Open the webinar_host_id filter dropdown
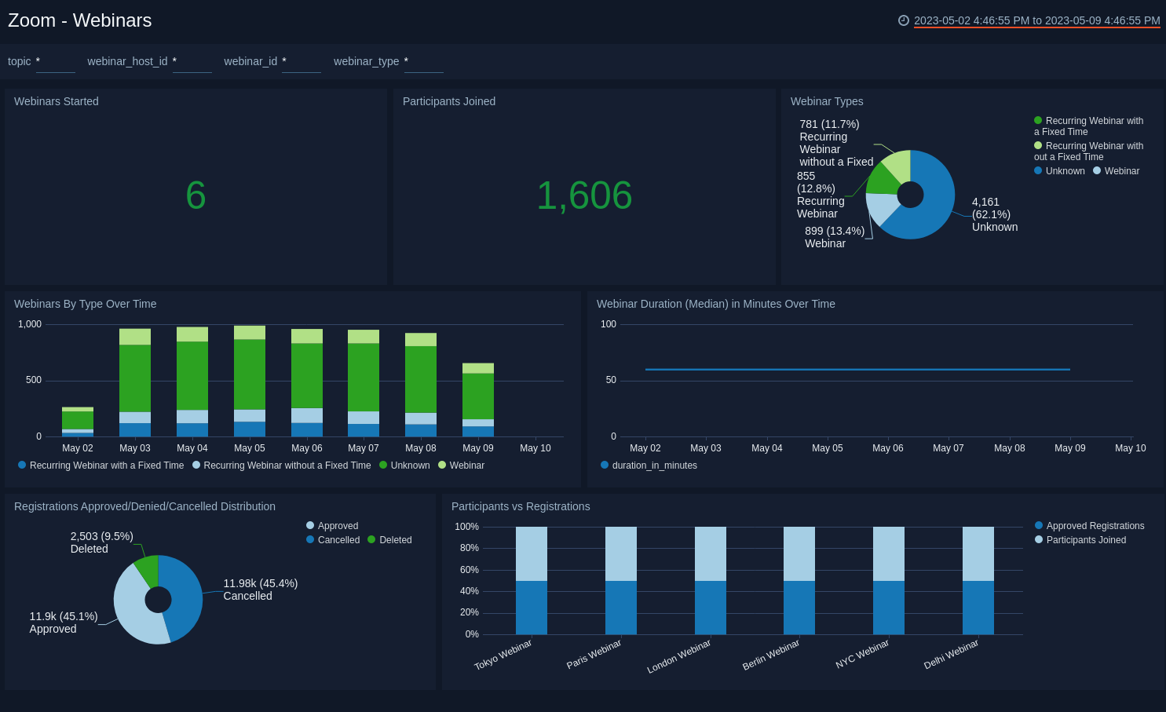Image resolution: width=1166 pixels, height=712 pixels. pos(192,61)
